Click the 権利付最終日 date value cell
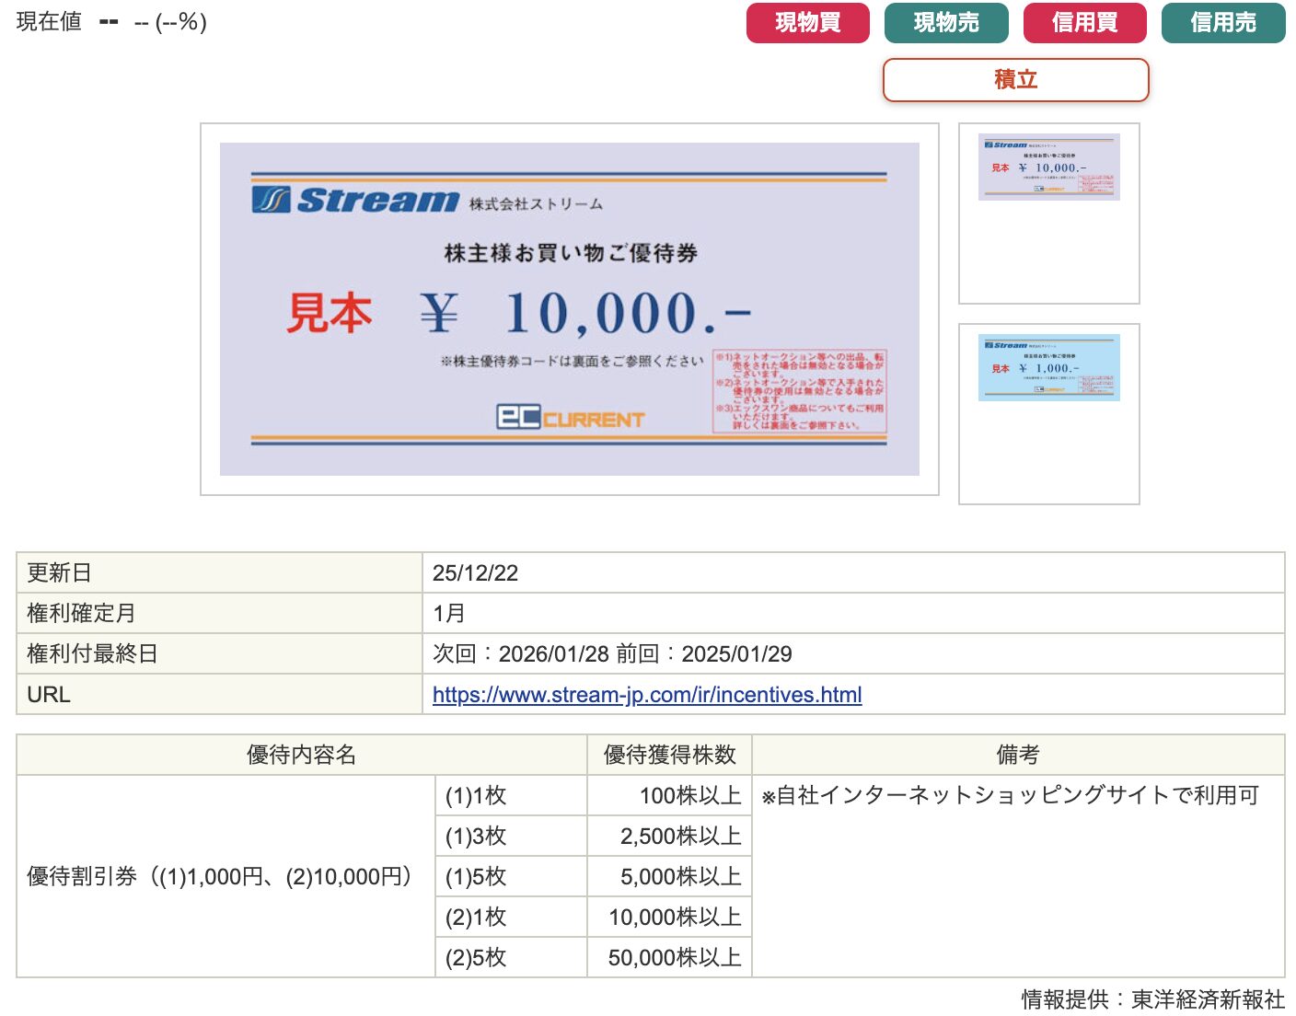Image resolution: width=1296 pixels, height=1016 pixels. (x=612, y=654)
